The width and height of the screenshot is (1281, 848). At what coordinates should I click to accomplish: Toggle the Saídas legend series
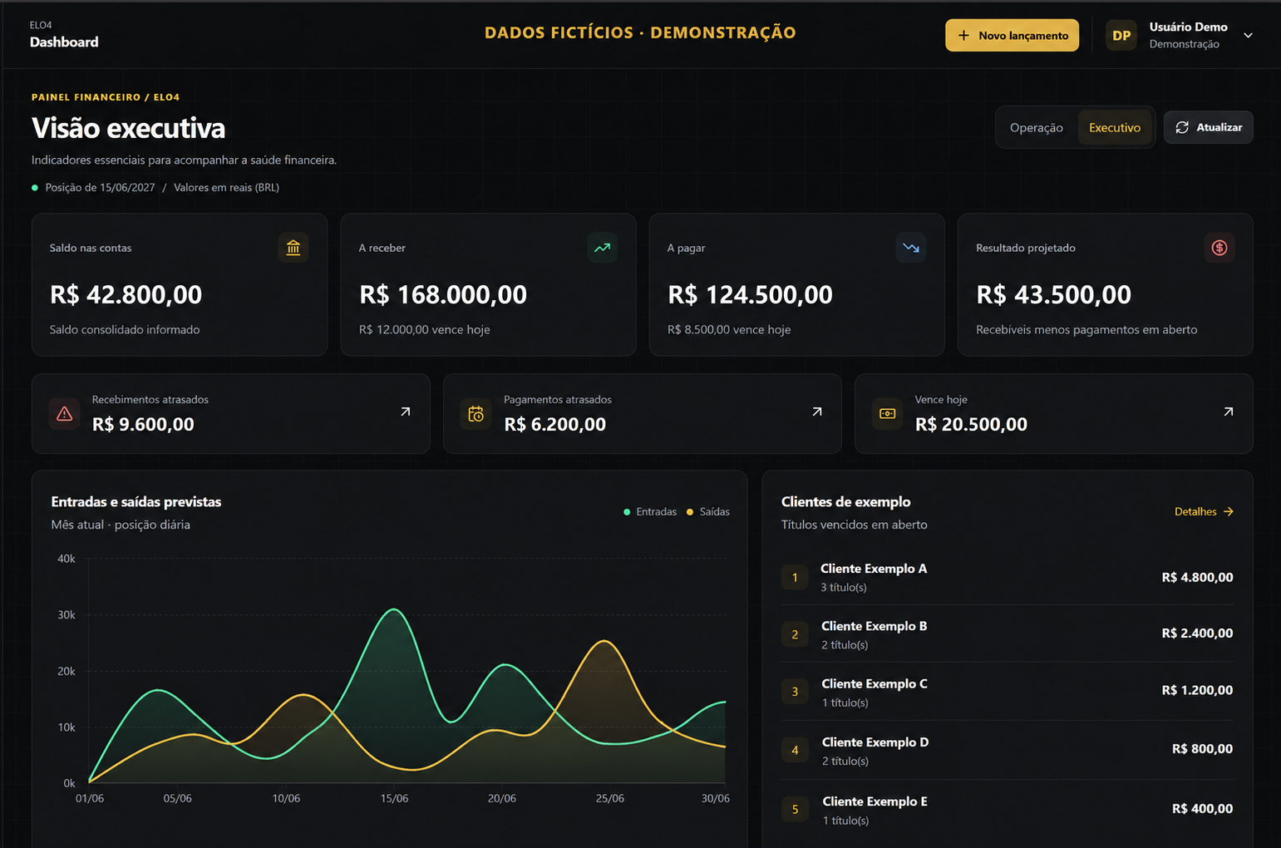point(708,511)
